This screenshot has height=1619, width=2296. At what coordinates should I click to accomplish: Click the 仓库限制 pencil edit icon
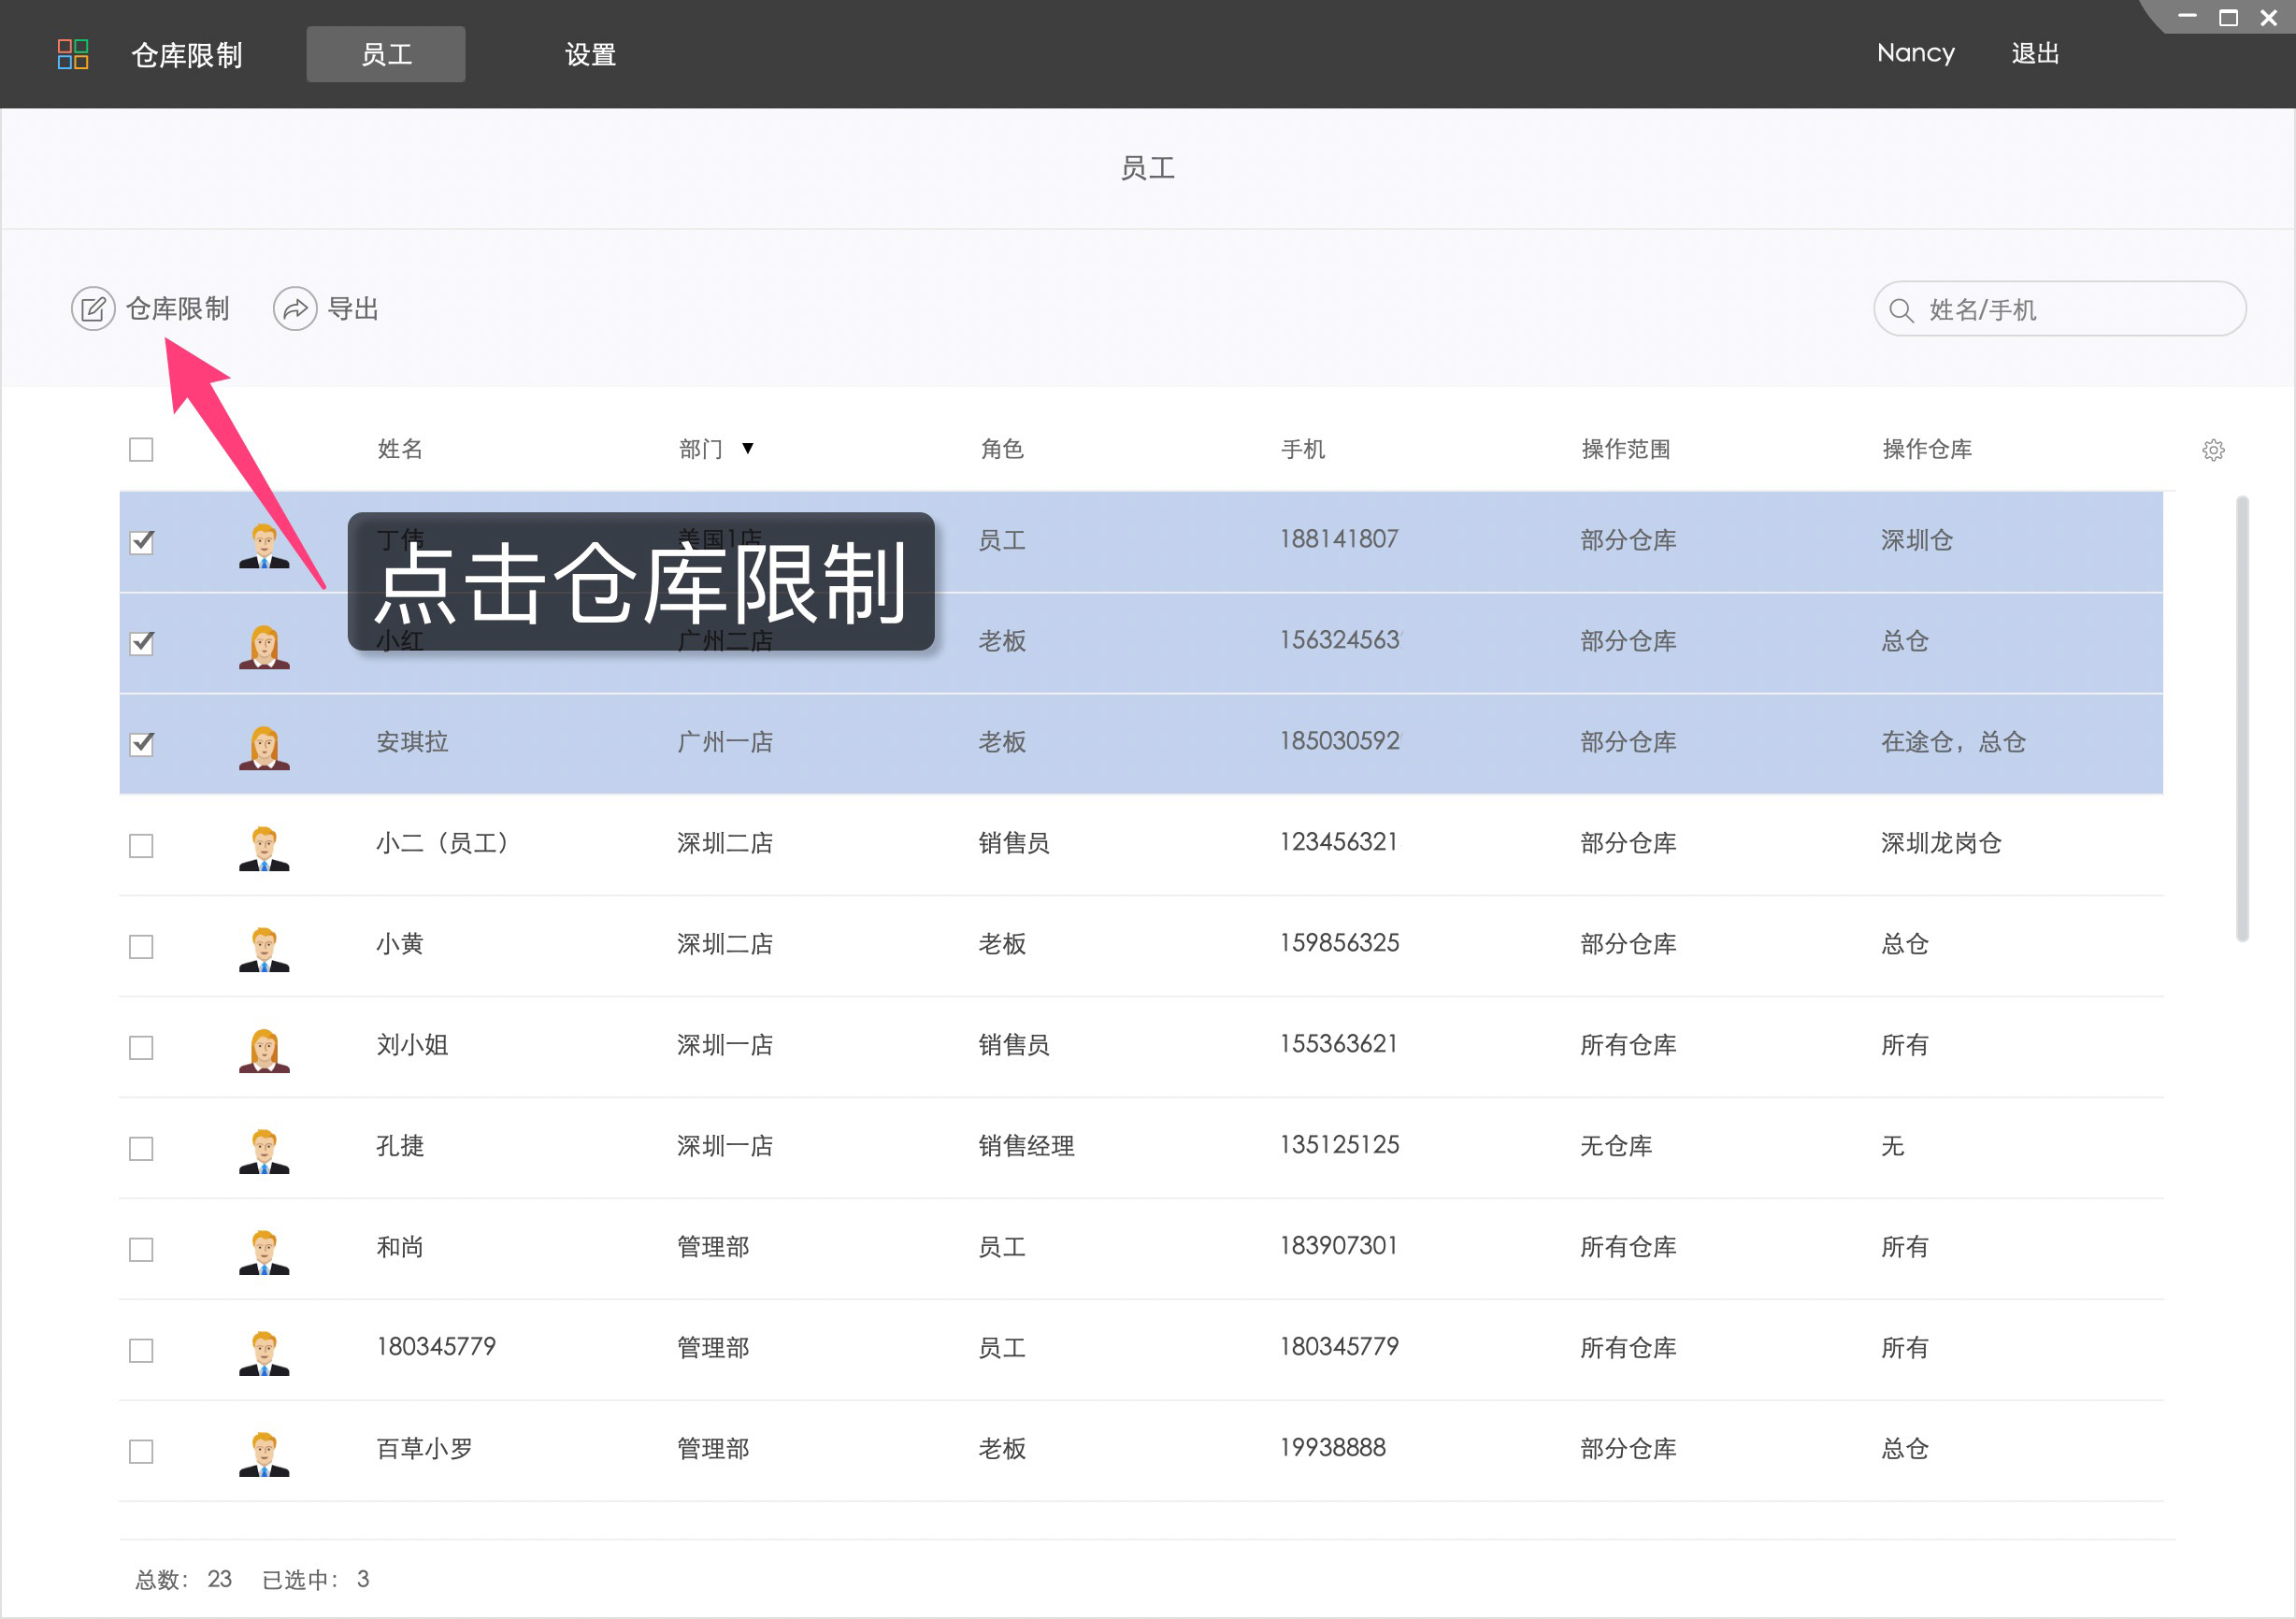point(93,308)
